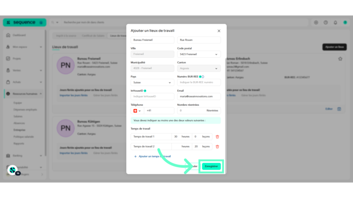Screen dimensions: 353x198
Task: Click the Temps de travail 2 name field
Action: 151,146
